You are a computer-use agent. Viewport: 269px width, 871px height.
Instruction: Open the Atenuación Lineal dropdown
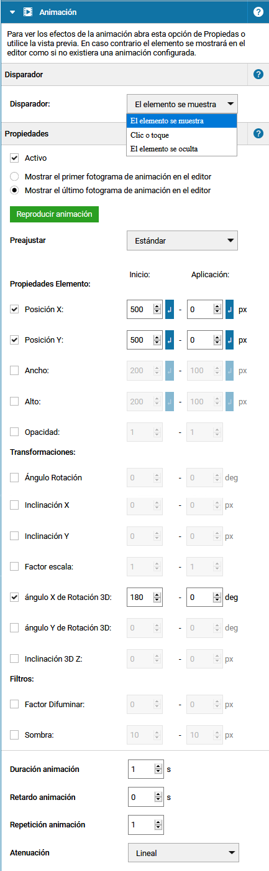(x=183, y=852)
